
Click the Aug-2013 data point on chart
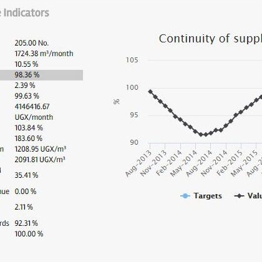150,92
